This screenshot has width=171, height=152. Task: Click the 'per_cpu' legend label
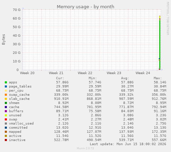(x=16, y=91)
